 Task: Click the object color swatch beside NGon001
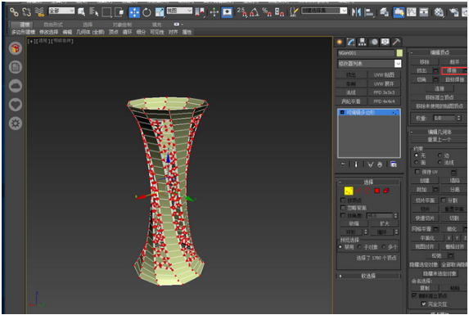[399, 53]
